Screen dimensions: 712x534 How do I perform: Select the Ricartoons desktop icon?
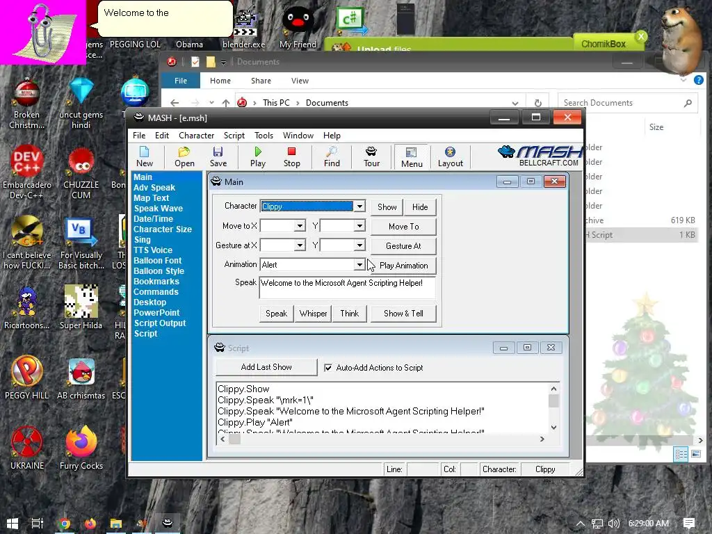[27, 307]
